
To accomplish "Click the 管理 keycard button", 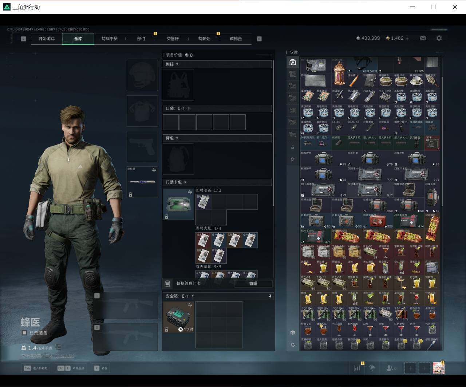I will point(253,284).
